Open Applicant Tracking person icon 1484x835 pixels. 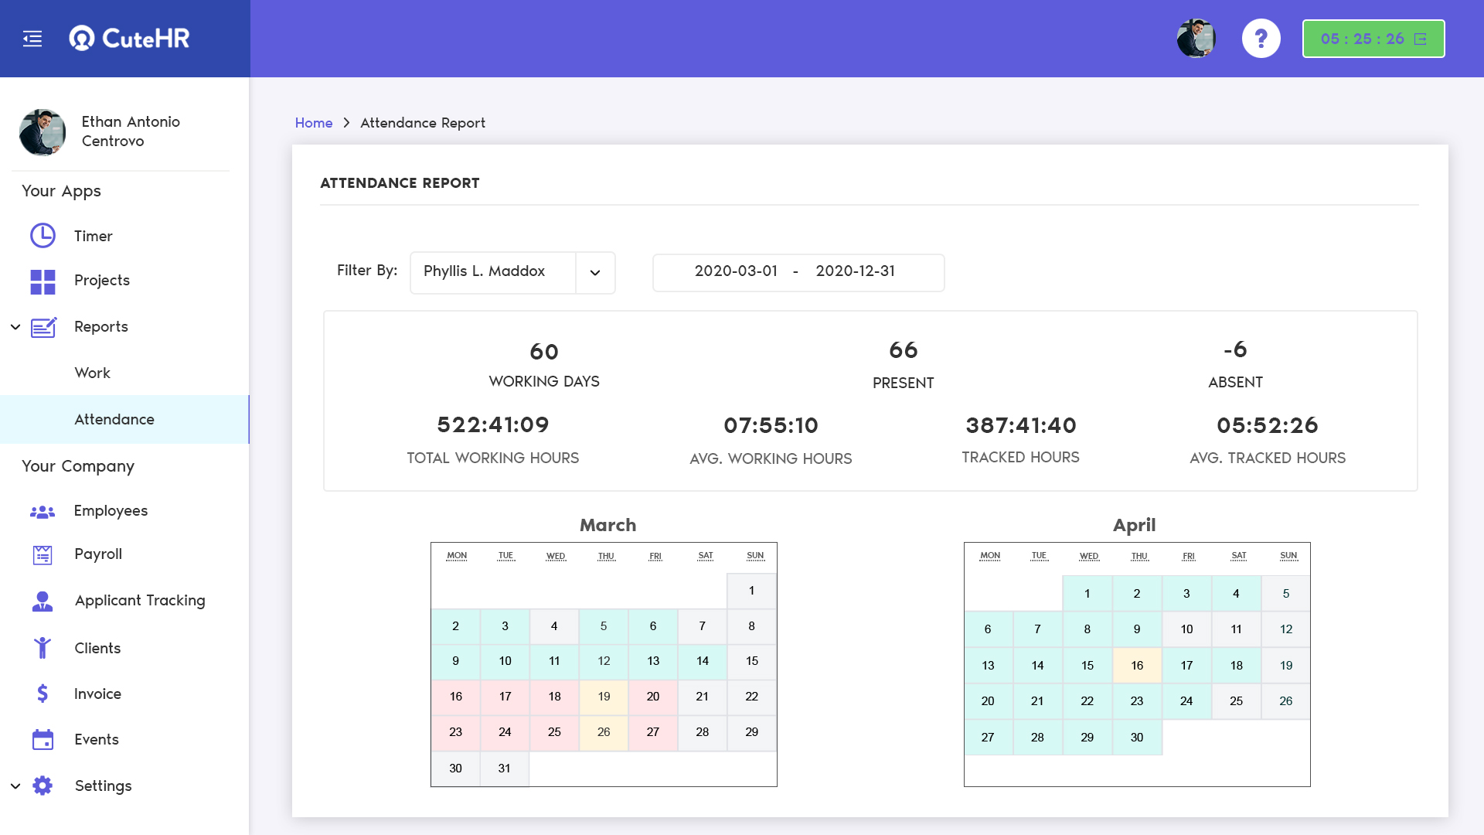[x=43, y=601]
